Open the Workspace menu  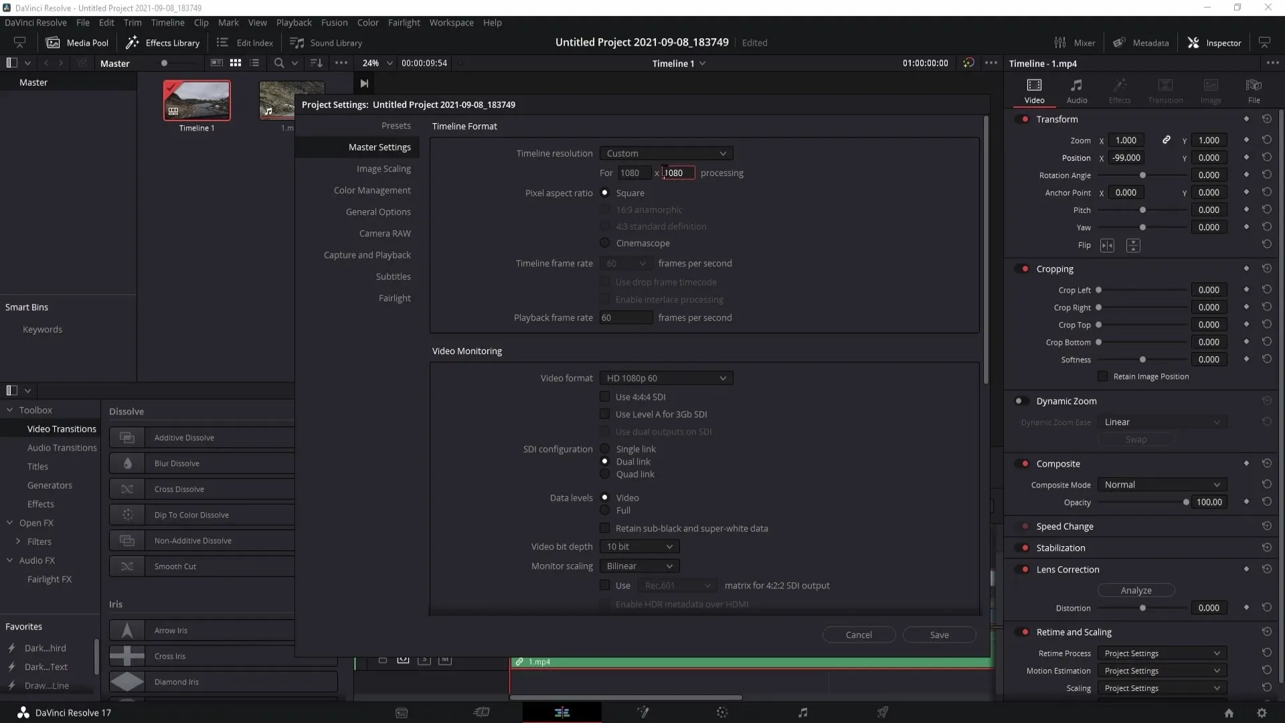point(451,23)
